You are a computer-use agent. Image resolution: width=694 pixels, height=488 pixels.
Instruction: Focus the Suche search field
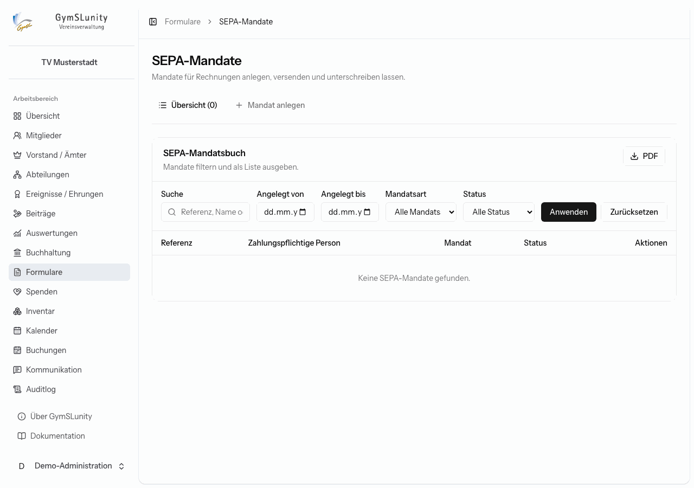click(x=205, y=212)
